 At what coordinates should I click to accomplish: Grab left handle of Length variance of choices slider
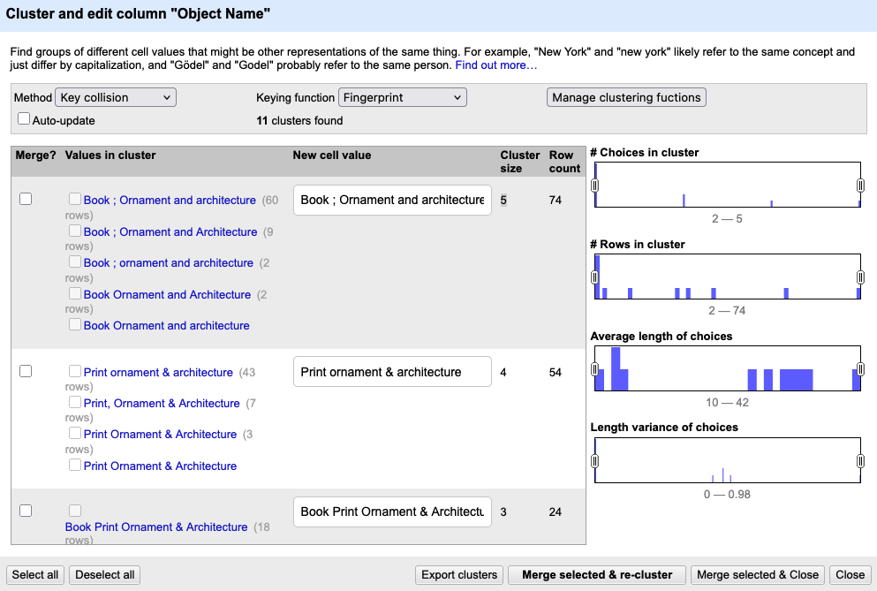595,460
